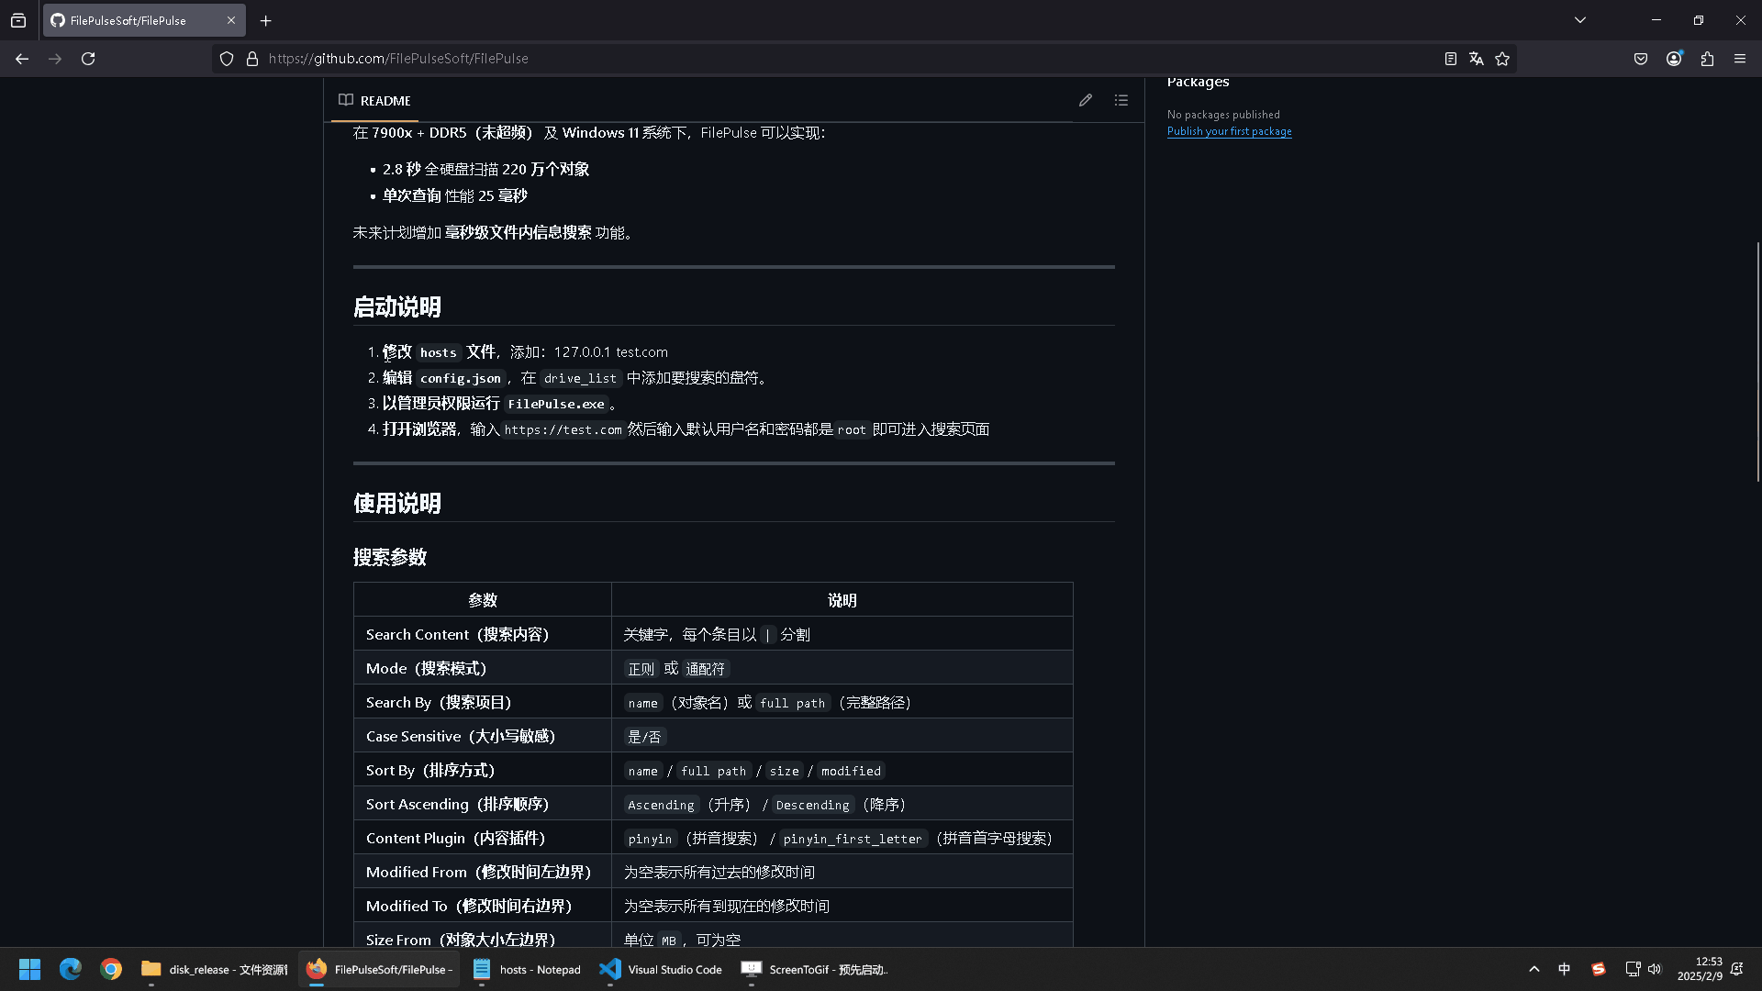Reload the current page
Image resolution: width=1762 pixels, height=991 pixels.
tap(88, 59)
